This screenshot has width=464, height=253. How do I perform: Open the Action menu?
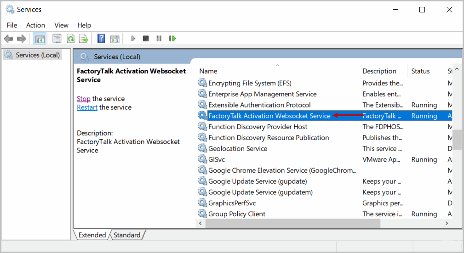point(35,25)
